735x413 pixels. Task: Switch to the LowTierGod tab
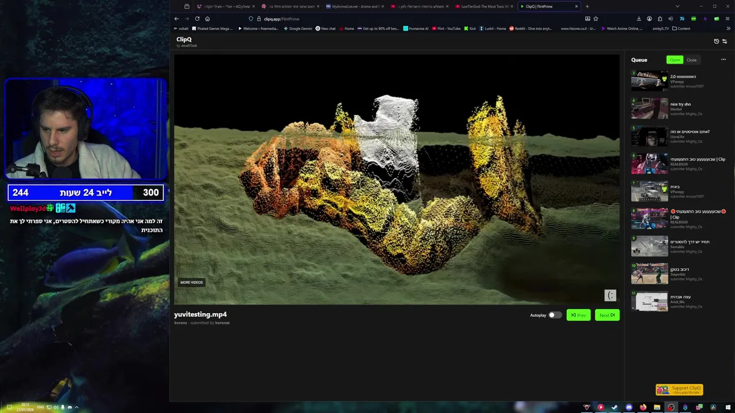pyautogui.click(x=485, y=6)
